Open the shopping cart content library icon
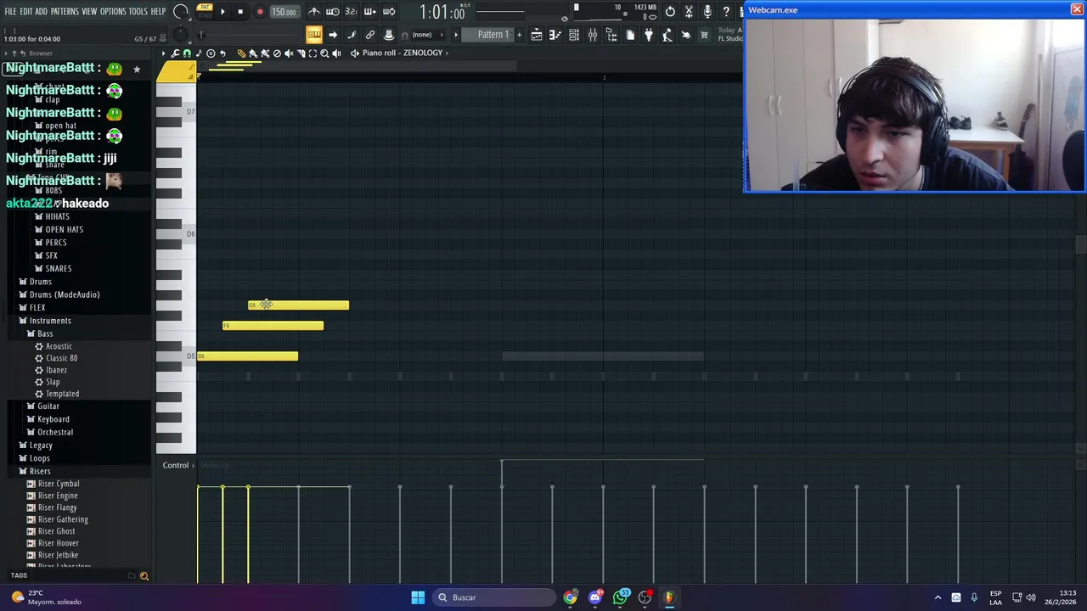Screen dimensions: 1087x611 [704, 35]
